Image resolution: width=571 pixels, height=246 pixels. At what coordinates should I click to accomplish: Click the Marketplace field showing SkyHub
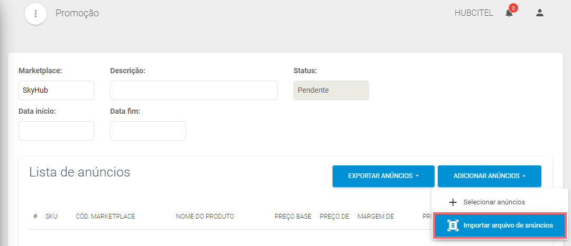(56, 91)
